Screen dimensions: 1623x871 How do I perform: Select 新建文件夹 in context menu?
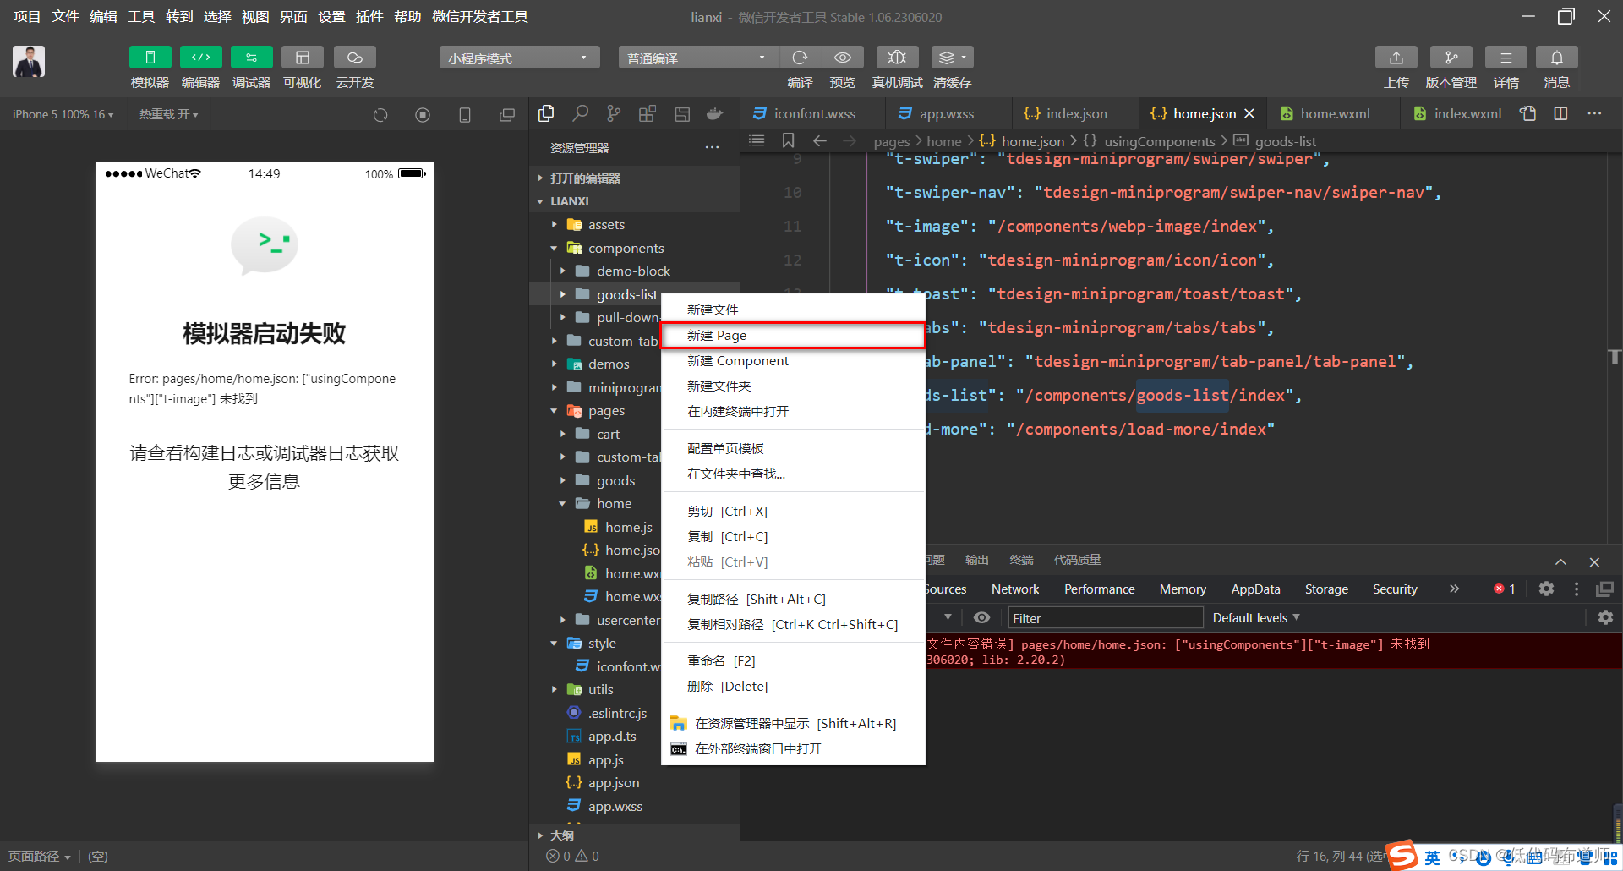793,386
